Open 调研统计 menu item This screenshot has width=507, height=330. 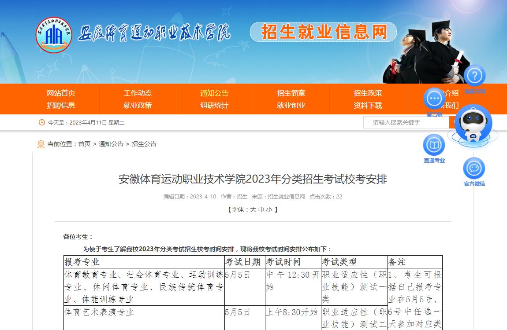(x=214, y=106)
